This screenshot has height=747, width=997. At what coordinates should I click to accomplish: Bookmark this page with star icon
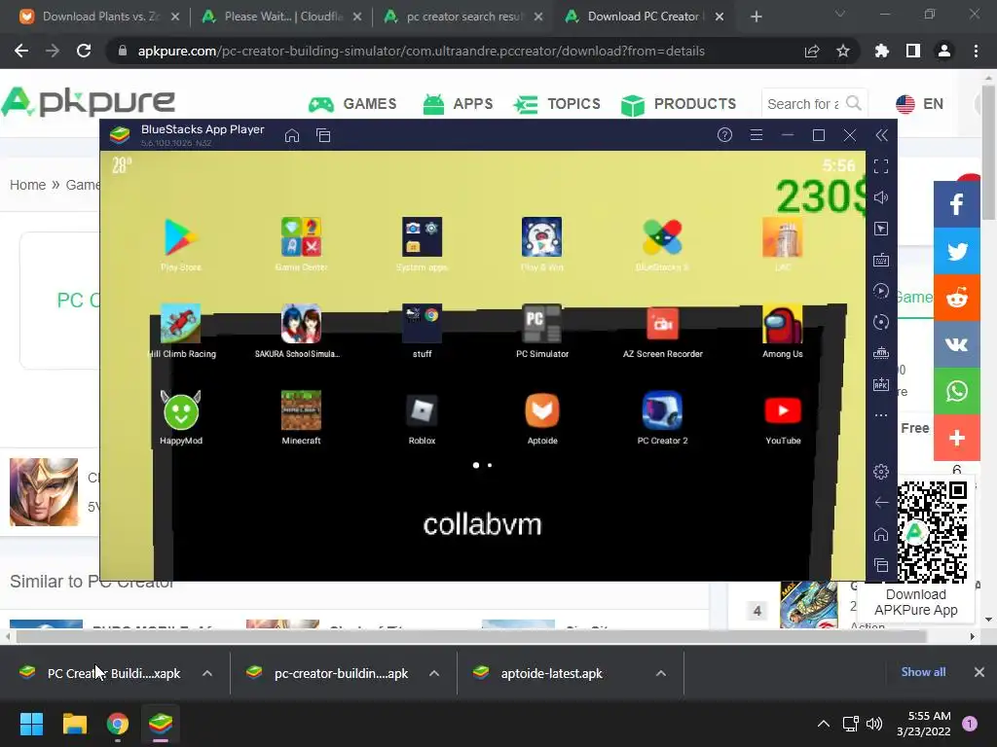point(843,51)
